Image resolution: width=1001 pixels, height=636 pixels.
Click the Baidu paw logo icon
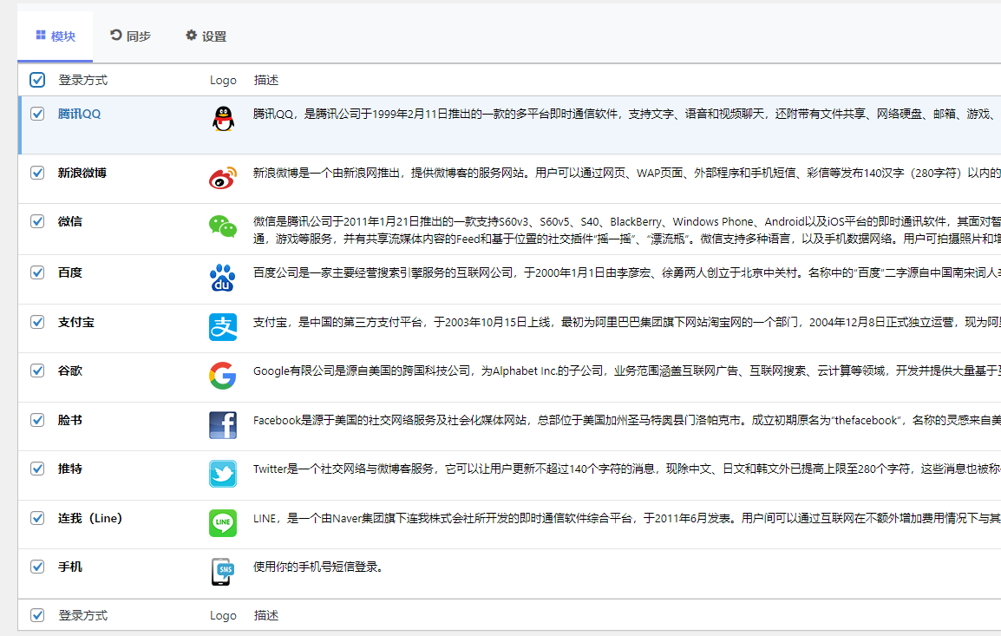coord(223,278)
